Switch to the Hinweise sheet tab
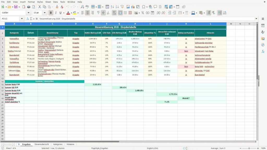 pos(70,144)
